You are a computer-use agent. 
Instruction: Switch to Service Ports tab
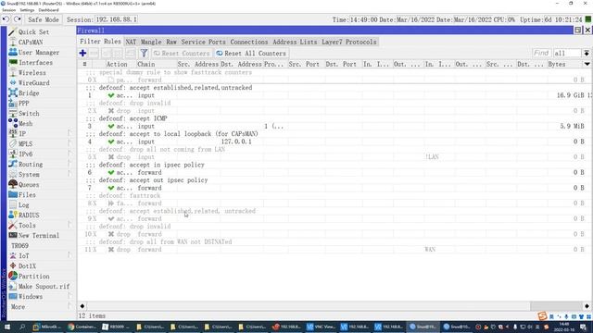203,42
